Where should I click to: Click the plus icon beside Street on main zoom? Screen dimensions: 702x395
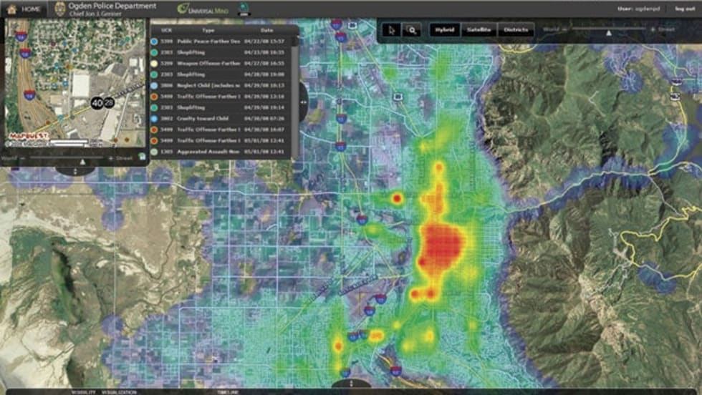coord(653,30)
